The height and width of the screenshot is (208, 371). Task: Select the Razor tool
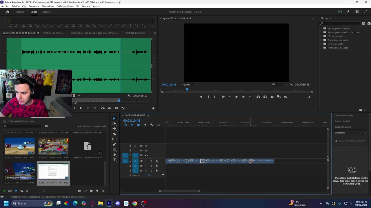click(114, 134)
